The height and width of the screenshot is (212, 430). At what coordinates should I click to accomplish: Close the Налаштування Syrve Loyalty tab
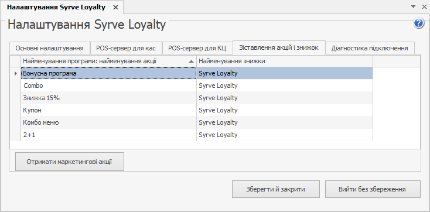coord(116,8)
